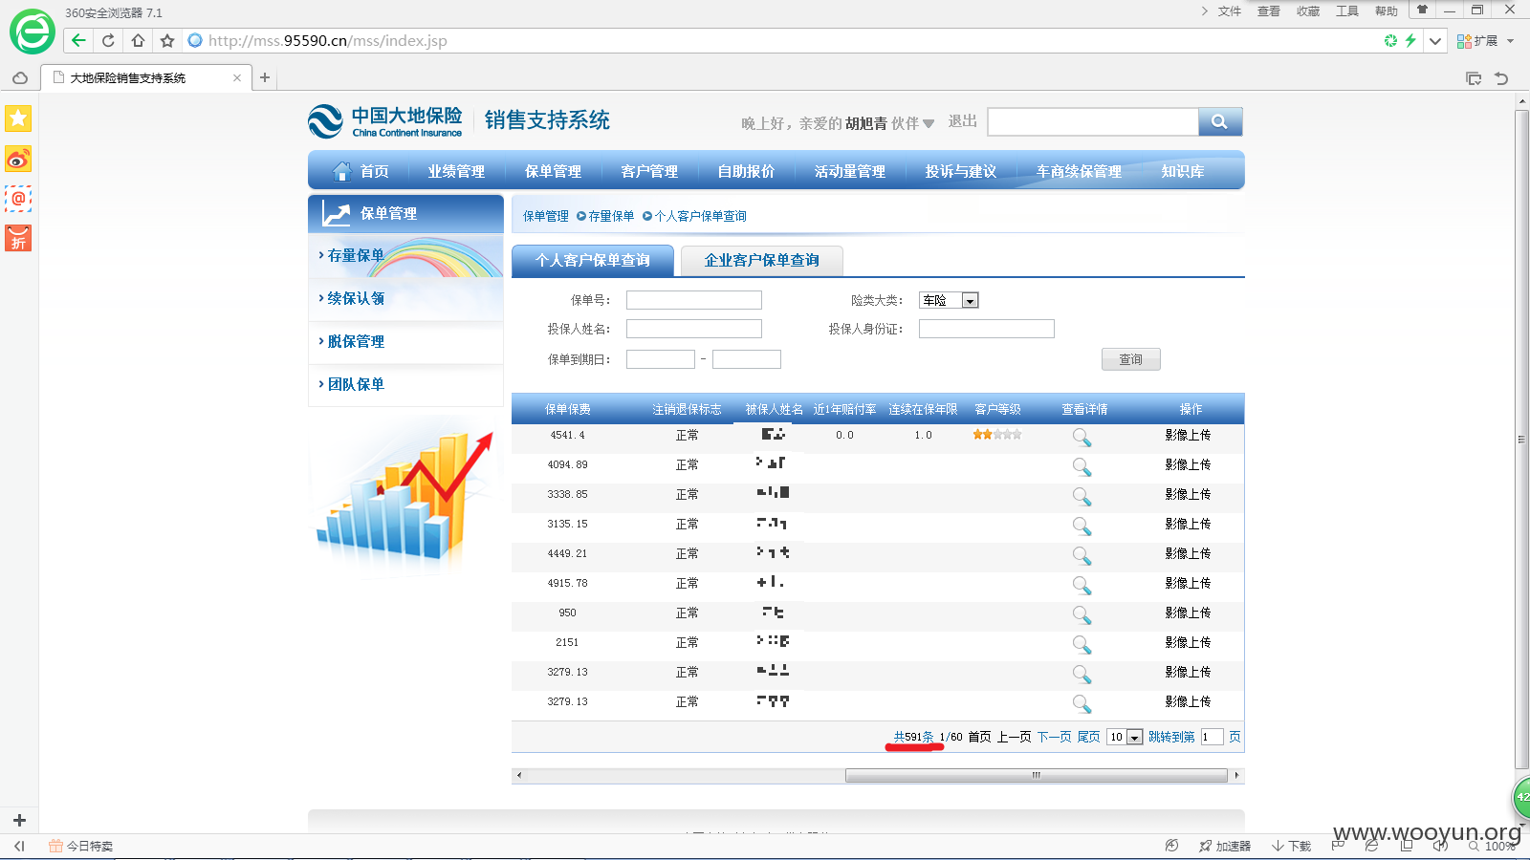The width and height of the screenshot is (1530, 860).
Task: Click the 查询 search button
Action: pos(1131,359)
